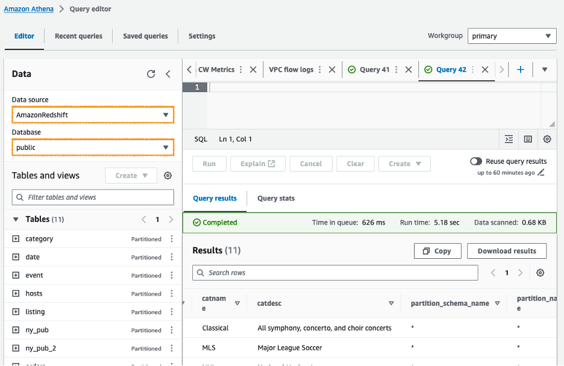Close the Query 41 tab
This screenshot has width=564, height=366.
[409, 70]
